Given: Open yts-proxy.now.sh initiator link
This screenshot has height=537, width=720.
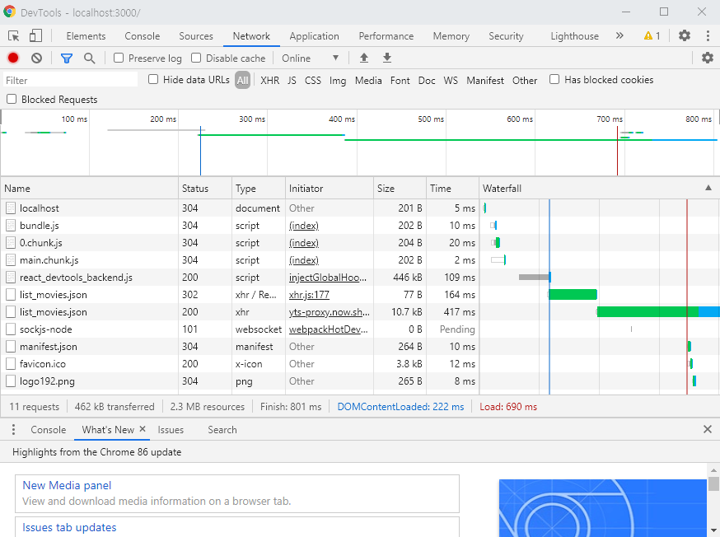Looking at the screenshot, I should [x=330, y=312].
